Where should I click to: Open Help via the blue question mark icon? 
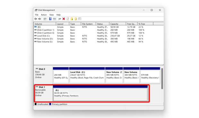pos(50,19)
